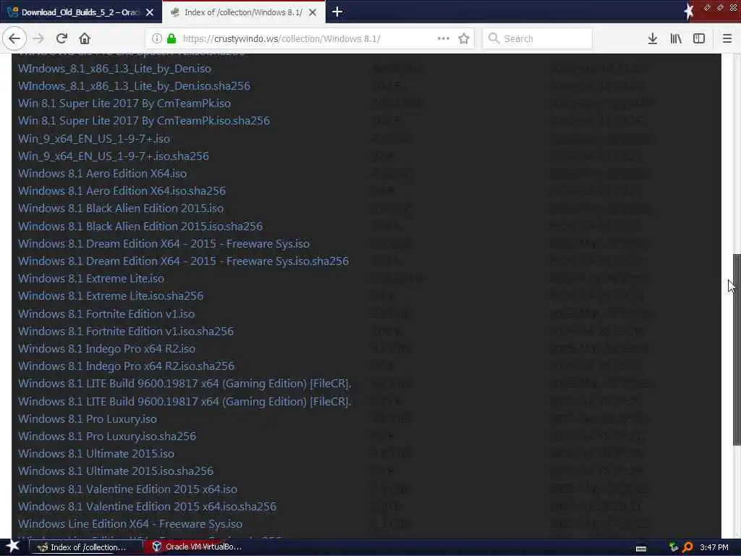Focus the Search input field
Screen dimensions: 741x556
[x=538, y=38]
